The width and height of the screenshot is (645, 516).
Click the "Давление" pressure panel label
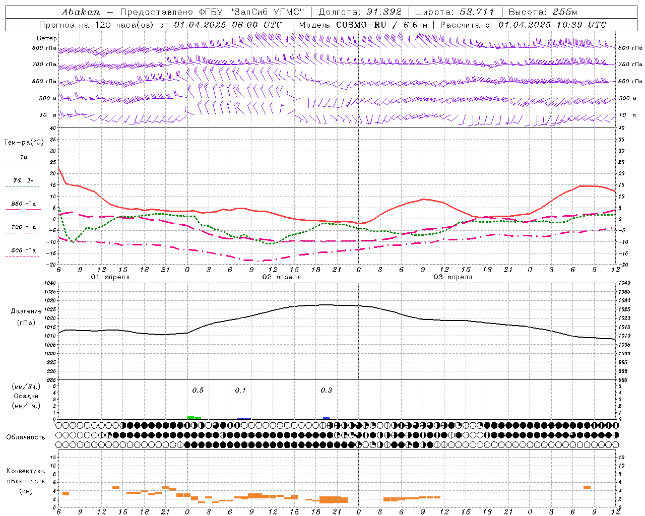[x=26, y=311]
